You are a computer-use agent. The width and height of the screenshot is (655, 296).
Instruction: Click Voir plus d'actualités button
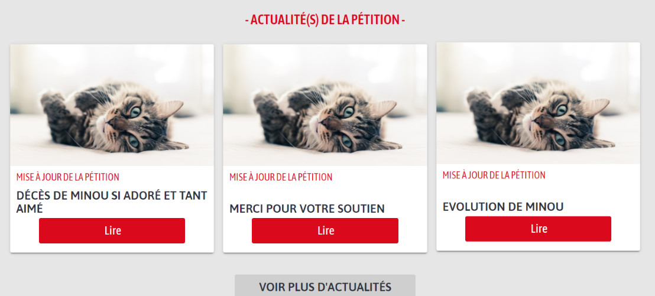(x=325, y=287)
